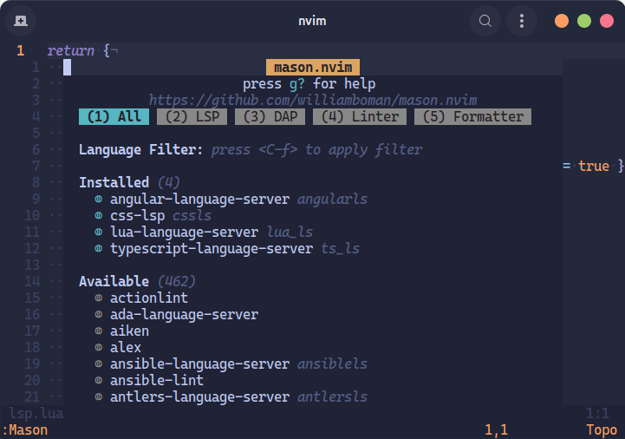Open new terminal tab icon
This screenshot has height=439, width=625.
point(21,21)
